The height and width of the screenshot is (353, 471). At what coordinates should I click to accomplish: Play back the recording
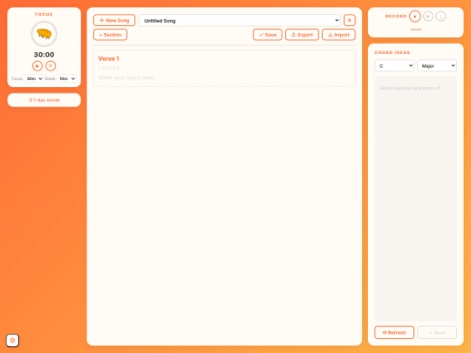click(x=428, y=17)
